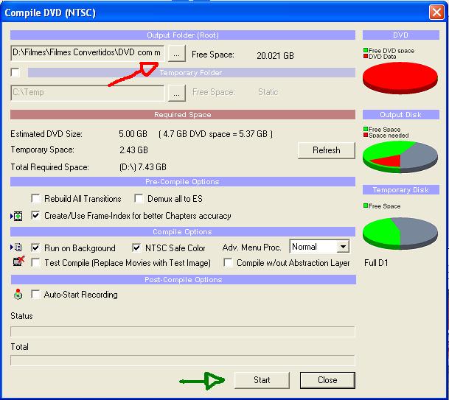Start the DVD compile
Viewport: 449px width, 400px height.
[x=262, y=380]
